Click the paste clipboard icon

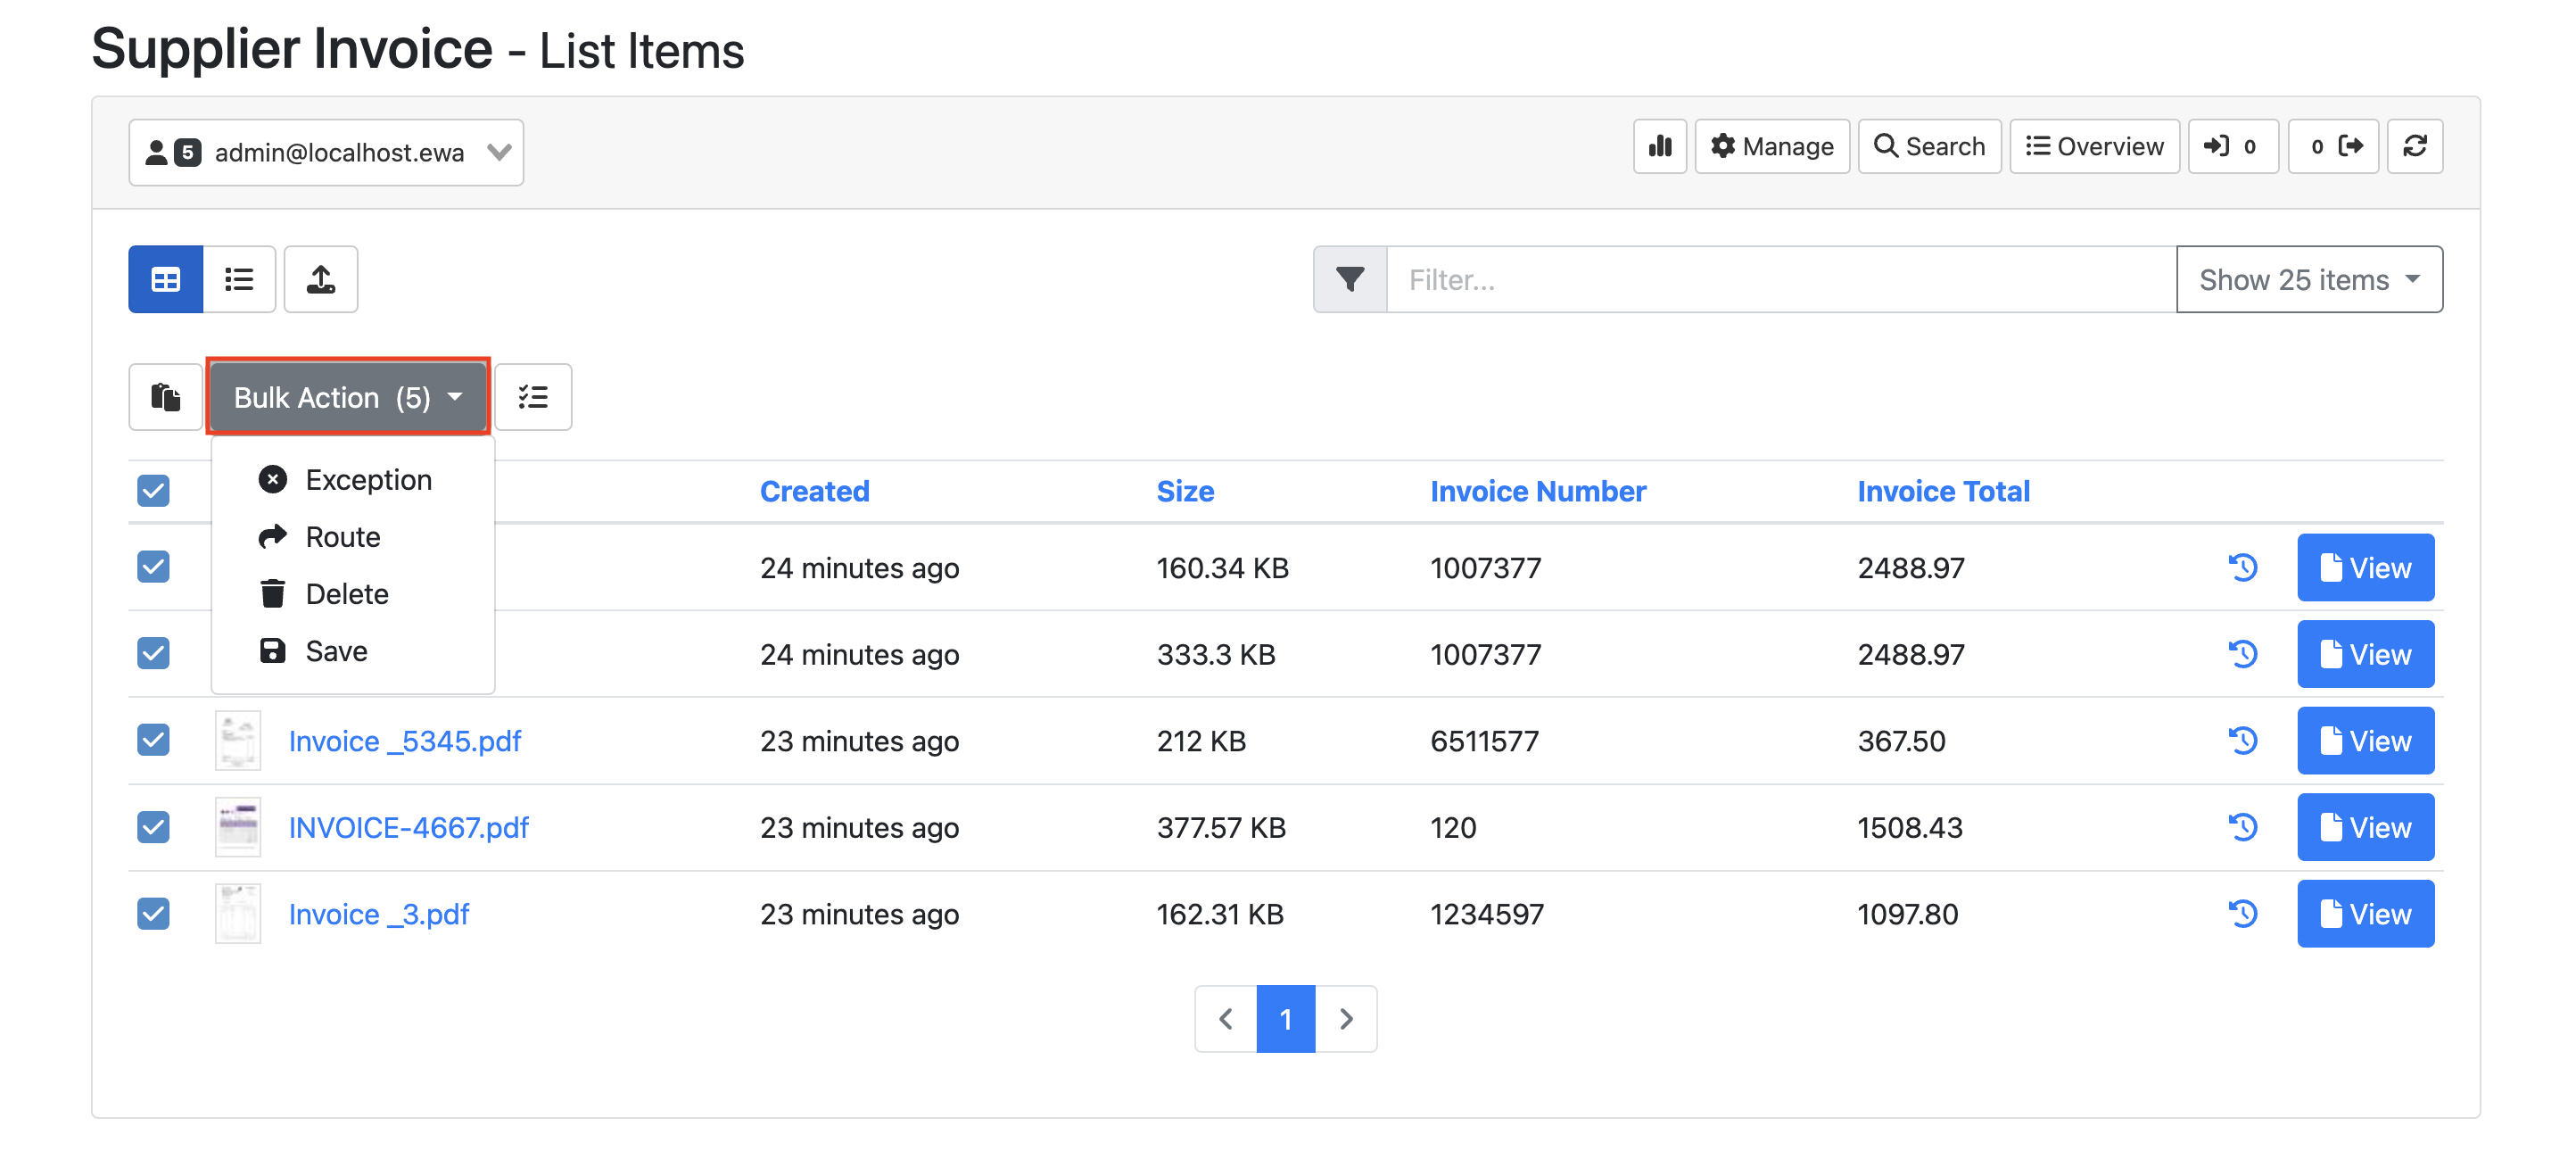[x=165, y=397]
